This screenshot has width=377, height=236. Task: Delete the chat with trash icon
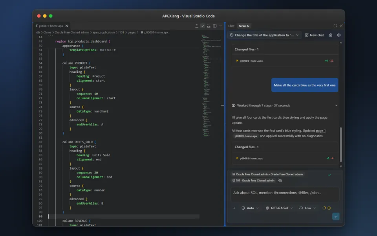(x=331, y=35)
